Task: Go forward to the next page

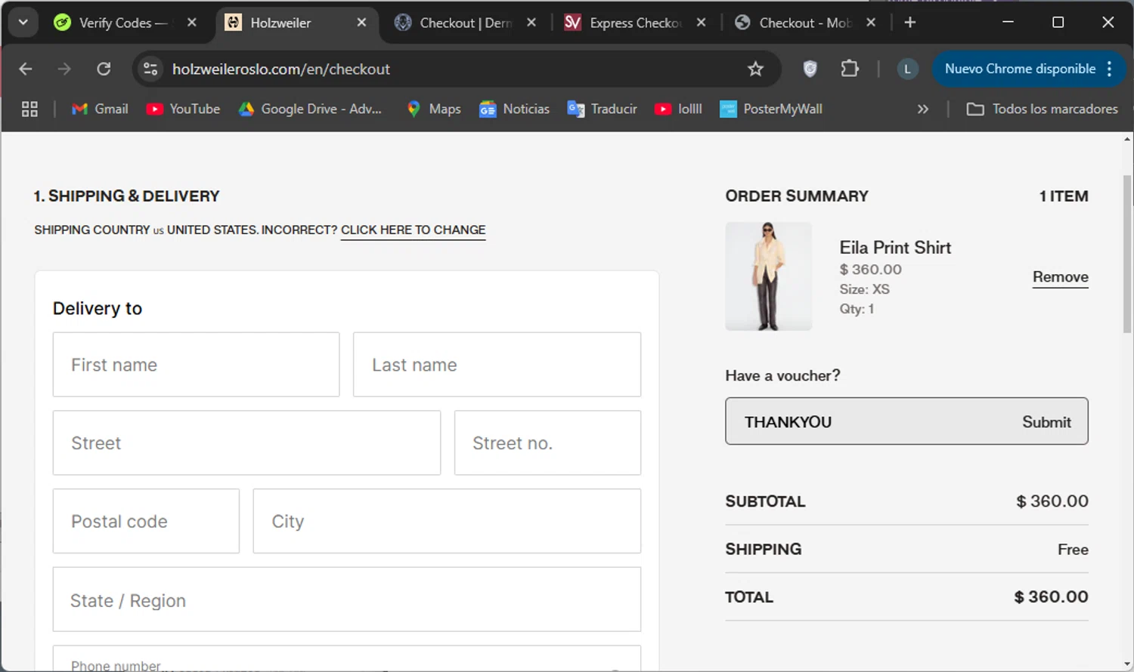Action: [x=64, y=69]
